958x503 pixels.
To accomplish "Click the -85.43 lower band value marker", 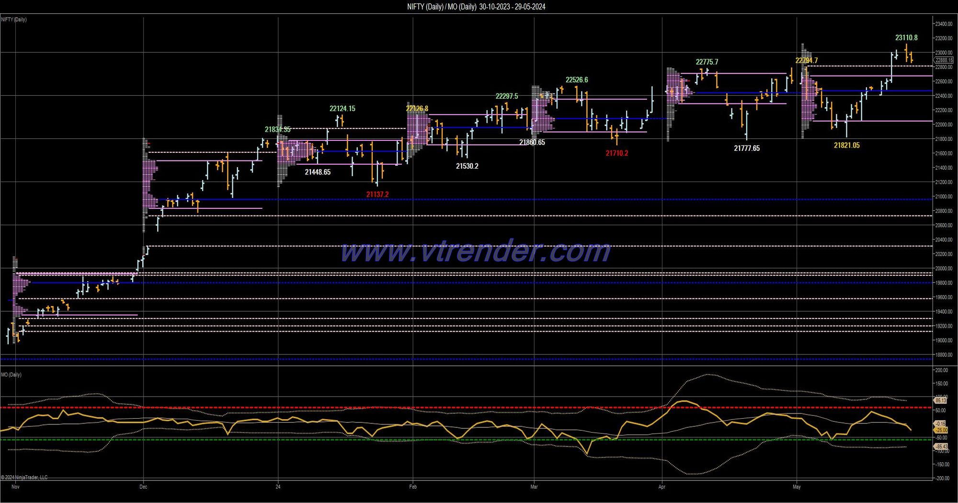I will [941, 446].
